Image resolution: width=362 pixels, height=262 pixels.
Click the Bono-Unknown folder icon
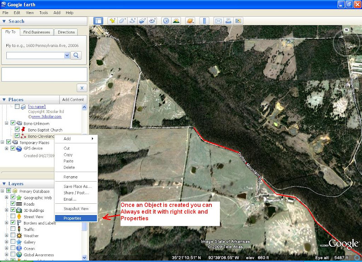click(x=19, y=123)
